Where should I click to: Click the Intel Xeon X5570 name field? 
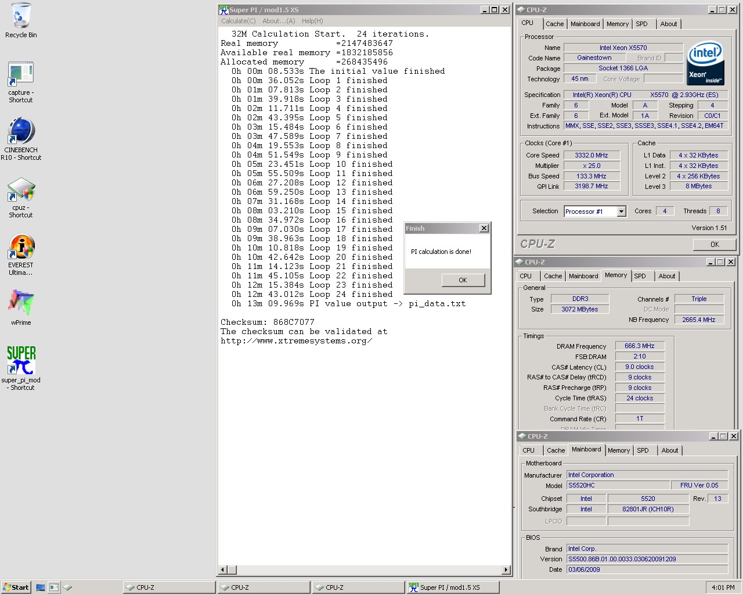pyautogui.click(x=623, y=48)
